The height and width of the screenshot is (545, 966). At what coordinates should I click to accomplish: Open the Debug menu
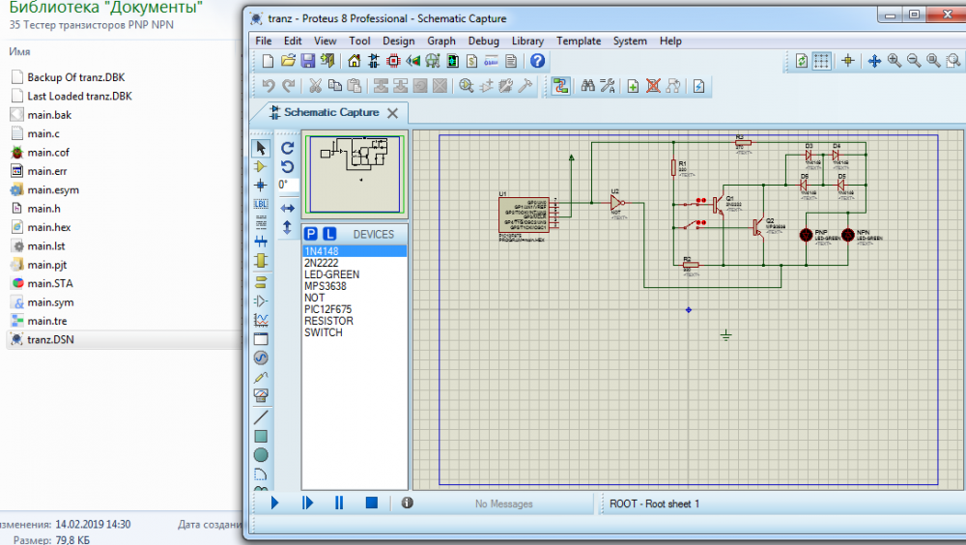(x=483, y=41)
